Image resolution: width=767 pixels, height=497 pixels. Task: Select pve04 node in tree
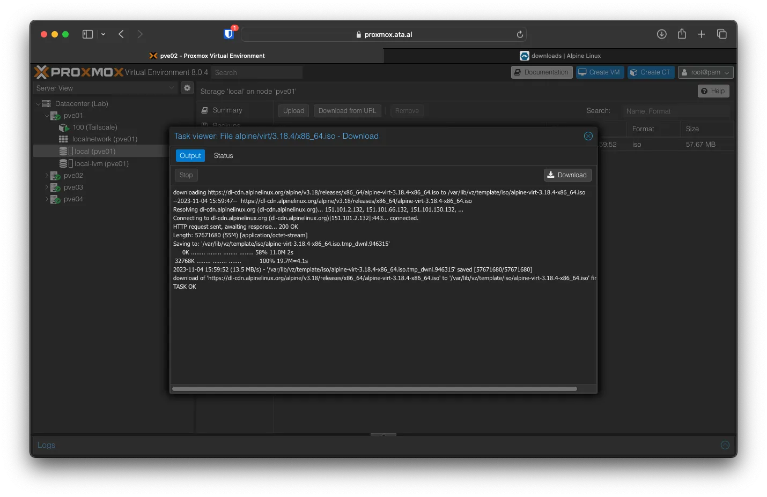point(73,199)
